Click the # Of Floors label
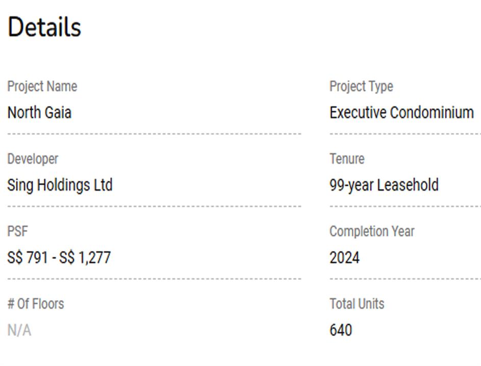Image resolution: width=481 pixels, height=366 pixels. pos(36,304)
